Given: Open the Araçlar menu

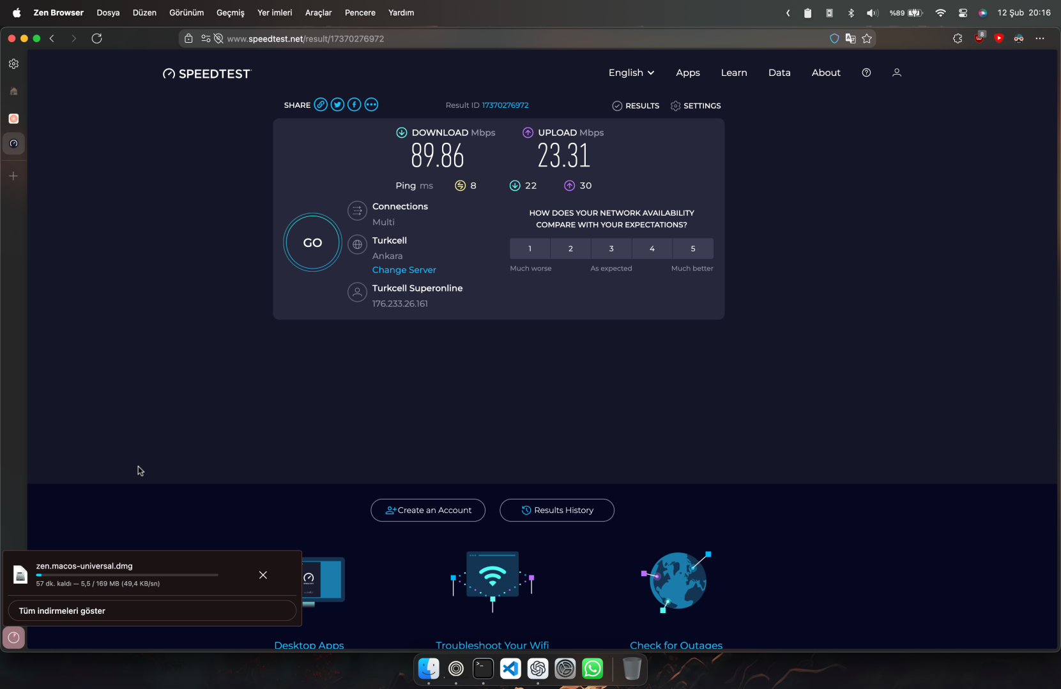Looking at the screenshot, I should click(x=318, y=13).
